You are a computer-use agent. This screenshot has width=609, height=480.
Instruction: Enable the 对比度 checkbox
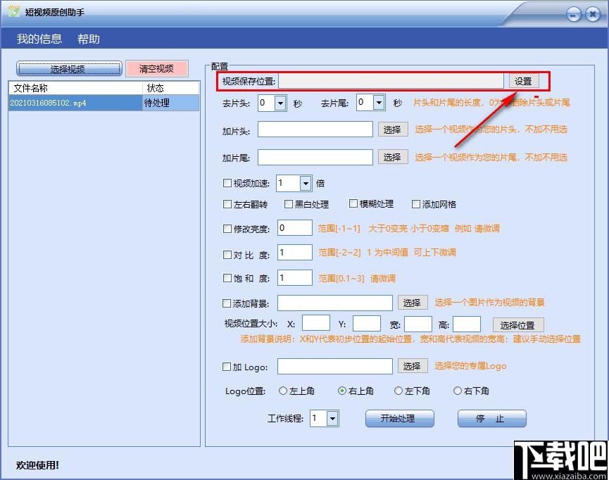coord(227,255)
